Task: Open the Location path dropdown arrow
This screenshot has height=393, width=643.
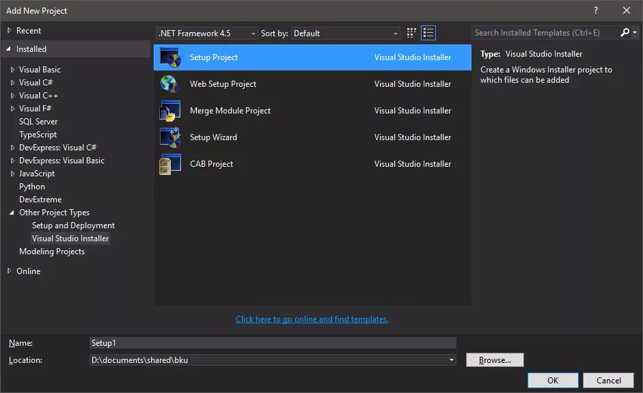Action: 451,360
